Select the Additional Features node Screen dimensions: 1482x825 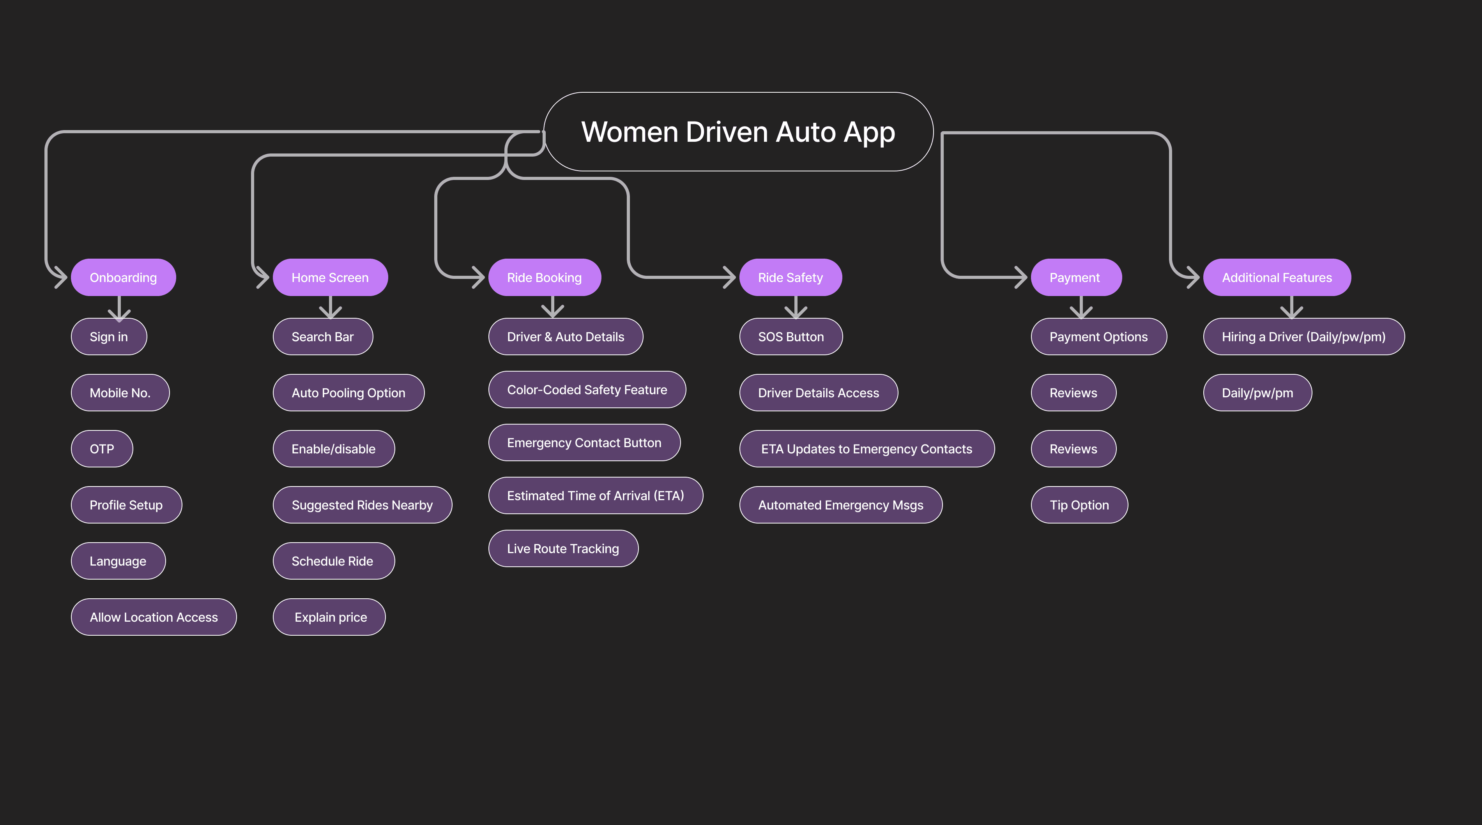coord(1277,278)
